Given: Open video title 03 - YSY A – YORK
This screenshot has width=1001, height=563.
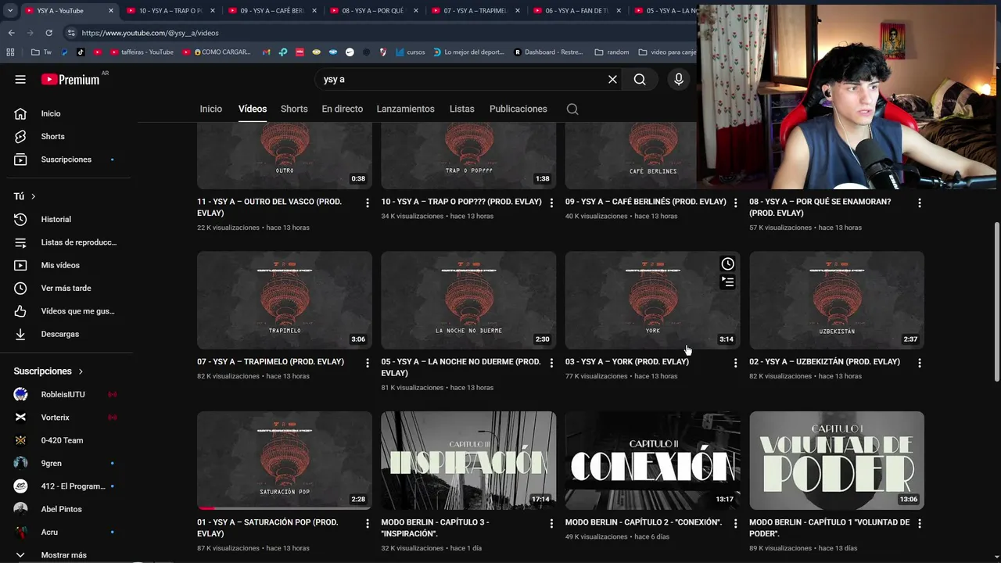Looking at the screenshot, I should (627, 362).
